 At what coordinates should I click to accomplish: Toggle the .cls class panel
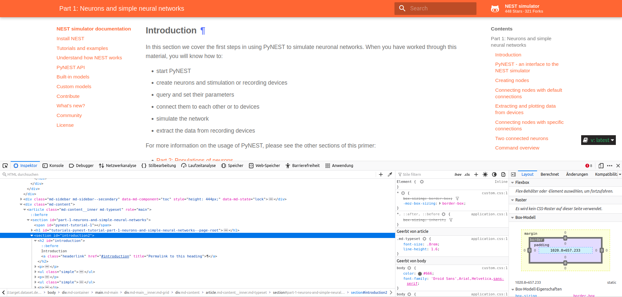[x=467, y=174]
